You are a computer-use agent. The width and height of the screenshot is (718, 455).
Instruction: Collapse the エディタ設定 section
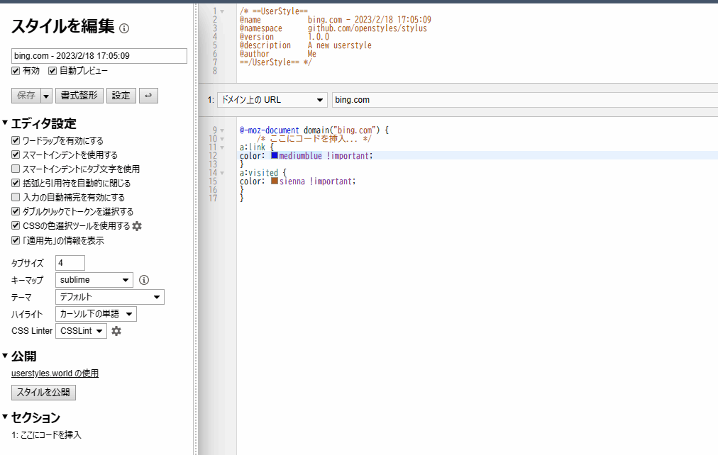coord(5,123)
